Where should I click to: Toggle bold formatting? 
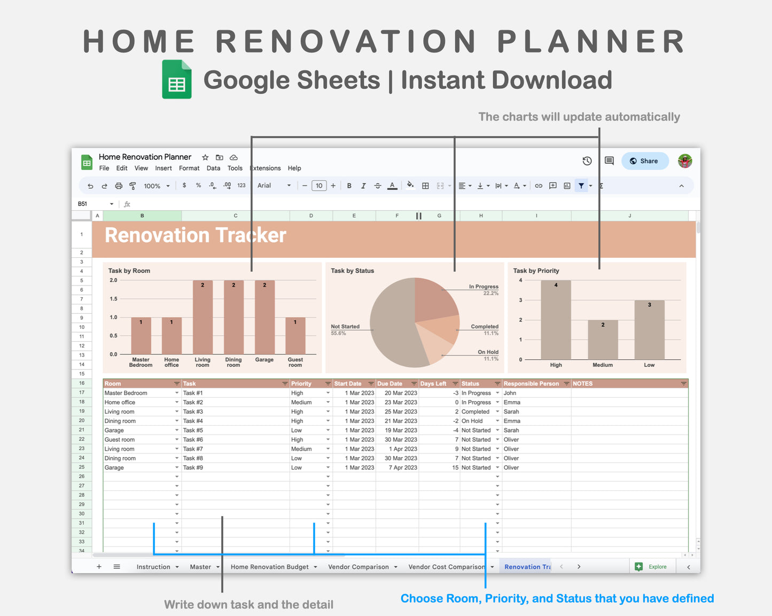pos(349,186)
